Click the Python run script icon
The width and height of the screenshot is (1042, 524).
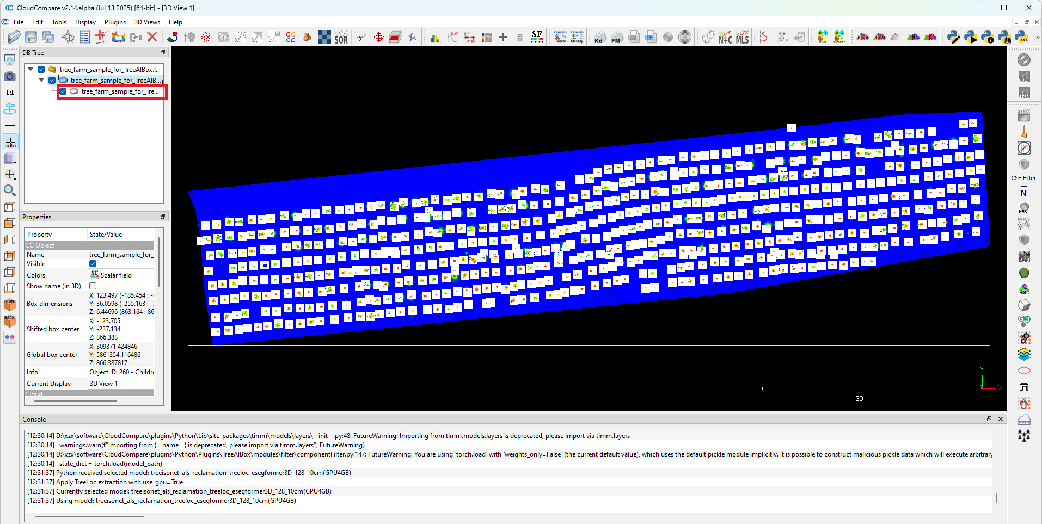970,37
